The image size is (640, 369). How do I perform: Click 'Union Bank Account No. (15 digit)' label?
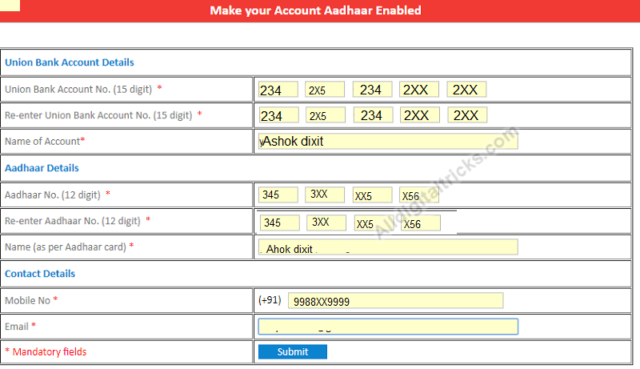[78, 90]
